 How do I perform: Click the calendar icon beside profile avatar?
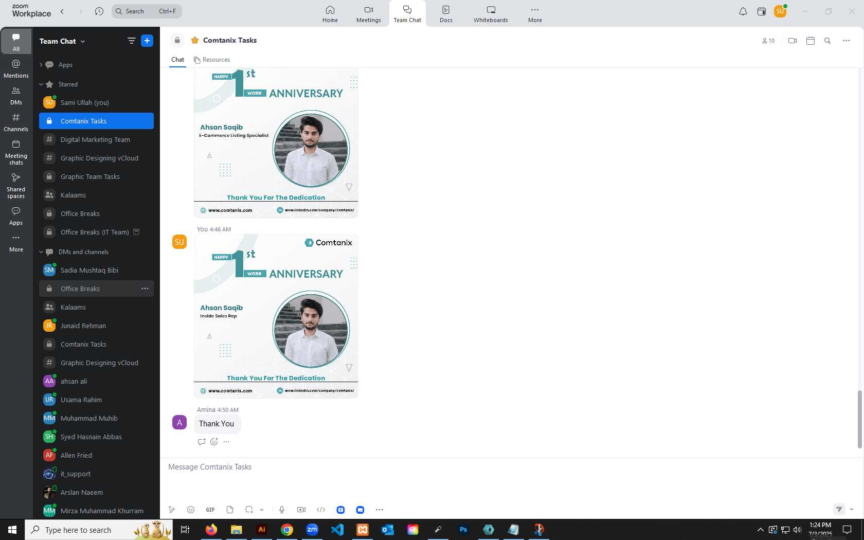click(x=762, y=11)
